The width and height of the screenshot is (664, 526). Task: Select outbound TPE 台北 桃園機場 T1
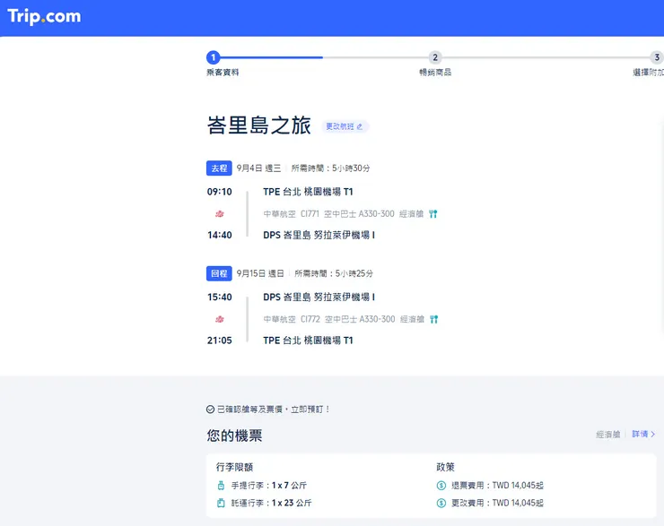[x=308, y=192]
